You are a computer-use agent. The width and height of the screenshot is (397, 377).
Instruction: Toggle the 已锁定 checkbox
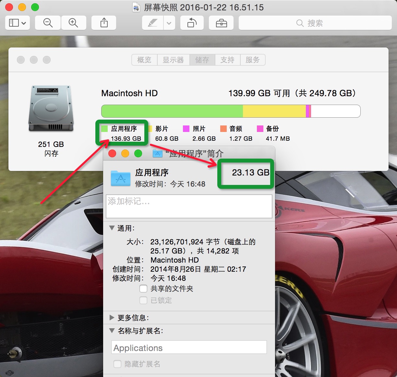(x=143, y=300)
